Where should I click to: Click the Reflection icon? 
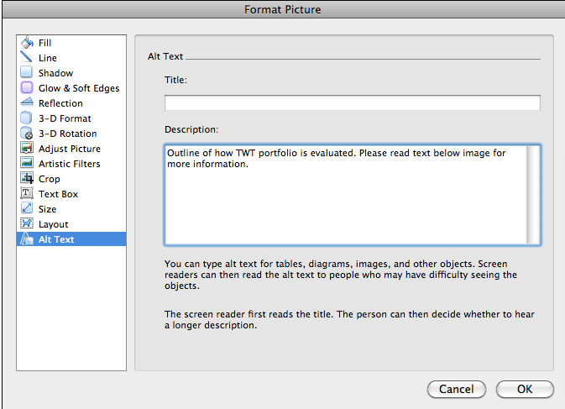(x=27, y=103)
